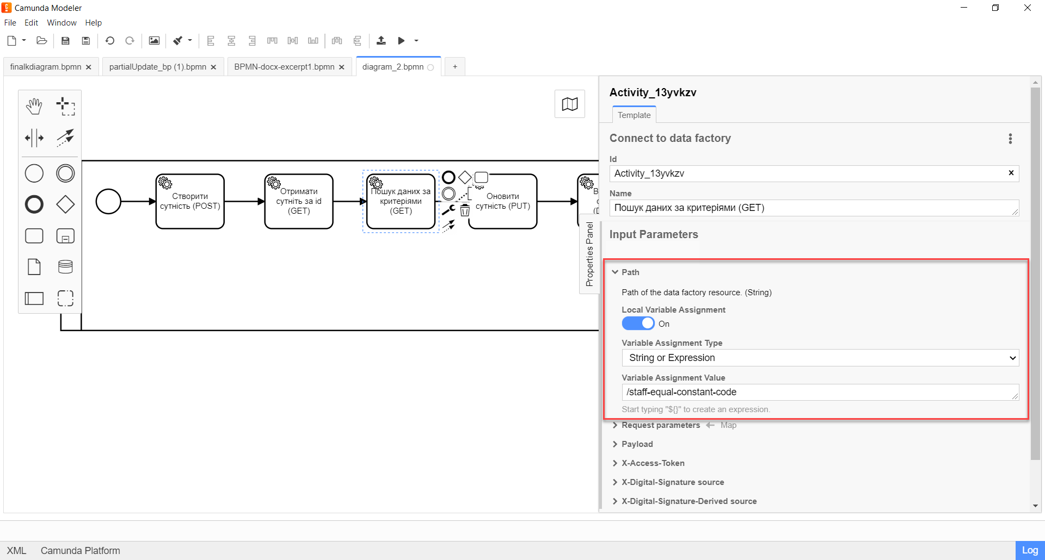The width and height of the screenshot is (1045, 560).
Task: Open the File menu
Action: click(x=10, y=23)
